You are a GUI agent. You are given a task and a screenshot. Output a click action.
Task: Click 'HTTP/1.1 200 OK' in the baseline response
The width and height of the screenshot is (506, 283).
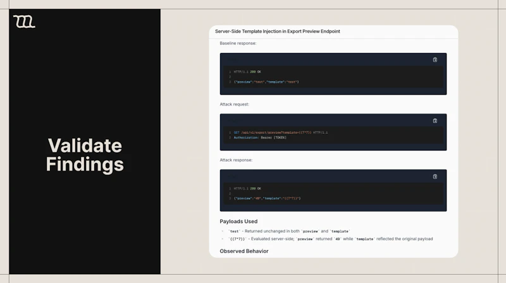247,72
